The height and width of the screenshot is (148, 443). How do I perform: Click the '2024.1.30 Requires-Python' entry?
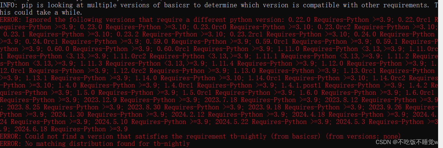pyautogui.click(x=97, y=115)
